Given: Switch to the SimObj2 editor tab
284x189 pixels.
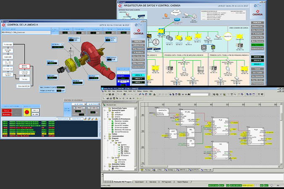Looking at the screenshot, I should click(x=170, y=170).
